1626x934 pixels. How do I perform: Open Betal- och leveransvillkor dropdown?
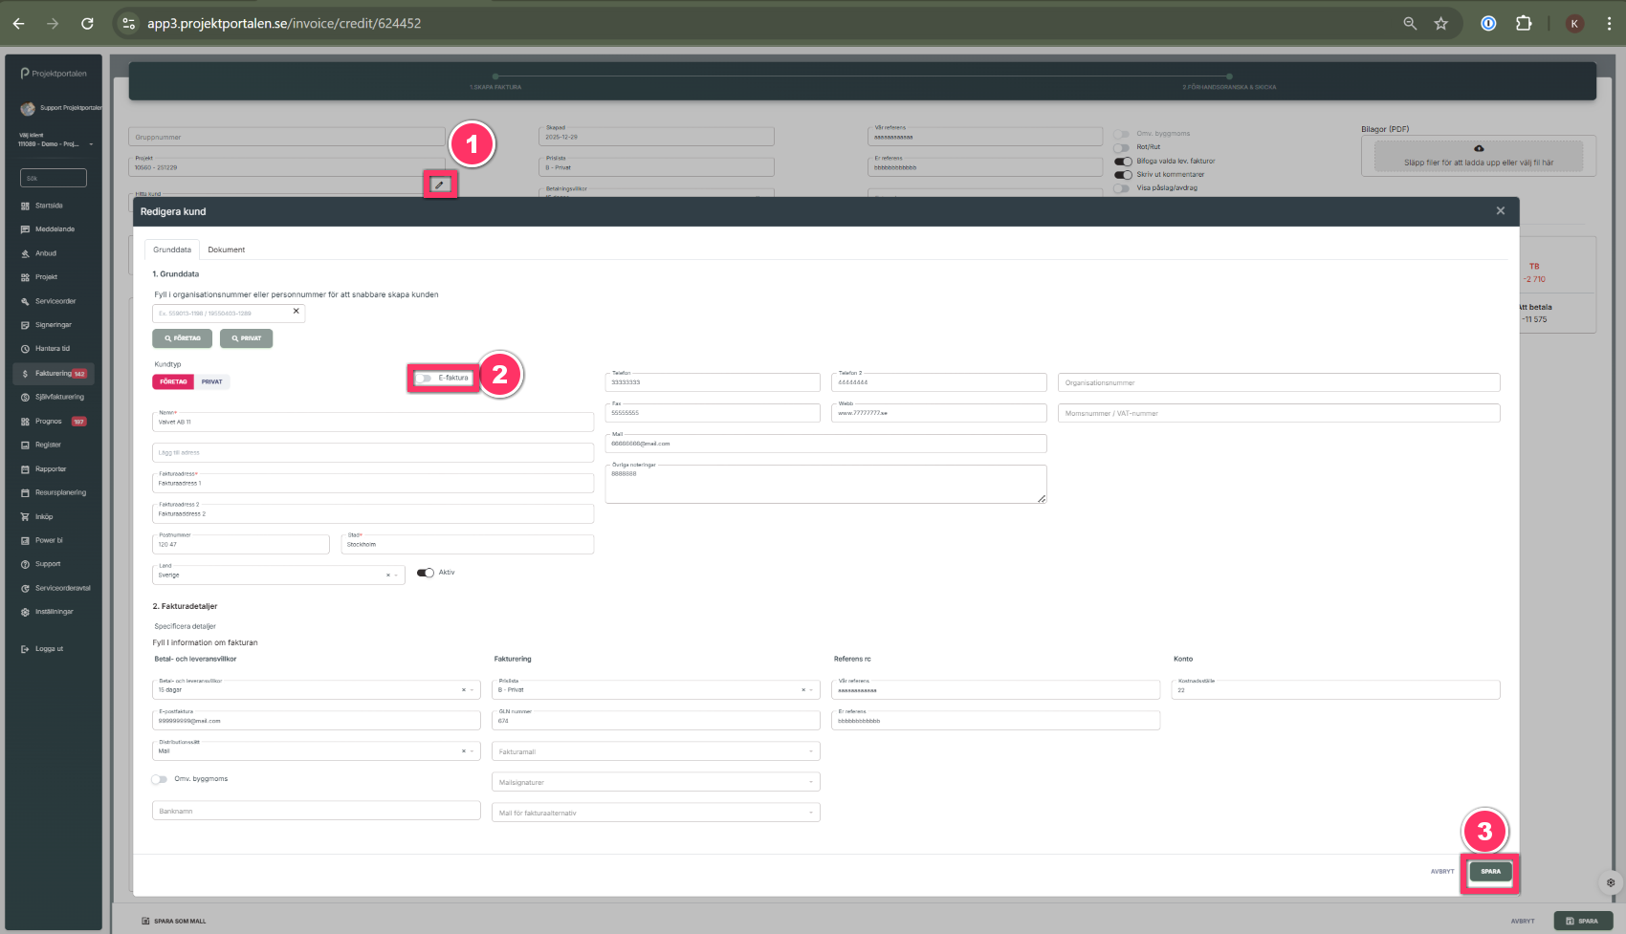click(317, 689)
